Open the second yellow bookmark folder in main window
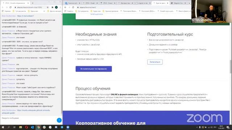The width and height of the screenshot is (232, 130). point(96,11)
